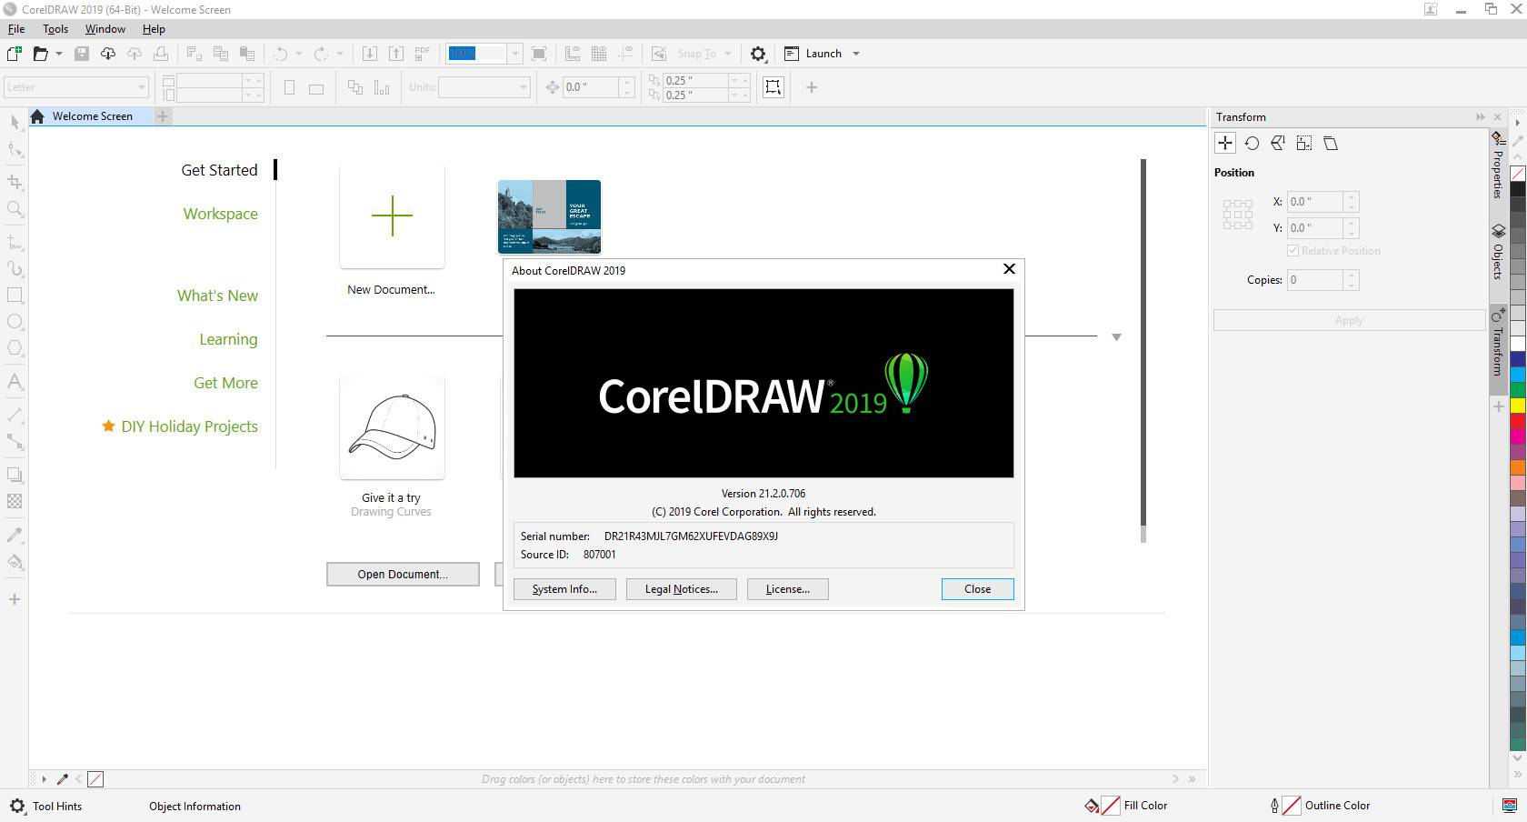1527x822 pixels.
Task: Open the Window menu
Action: 105,29
